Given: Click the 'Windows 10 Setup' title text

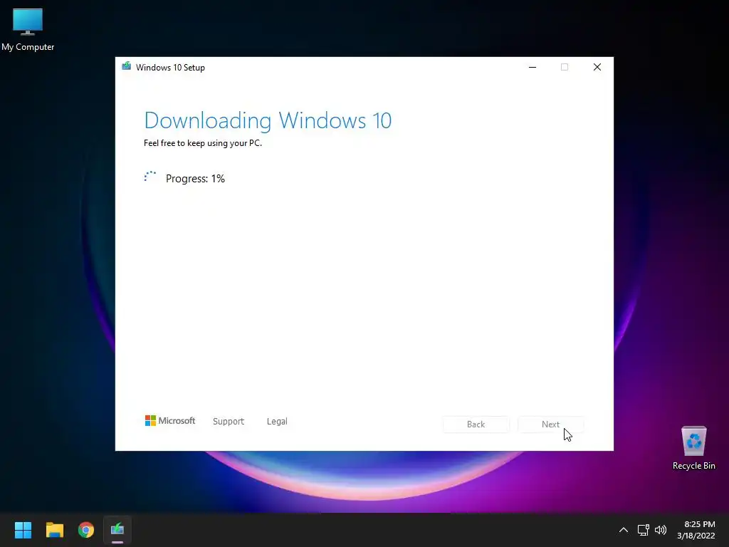Looking at the screenshot, I should pos(170,68).
